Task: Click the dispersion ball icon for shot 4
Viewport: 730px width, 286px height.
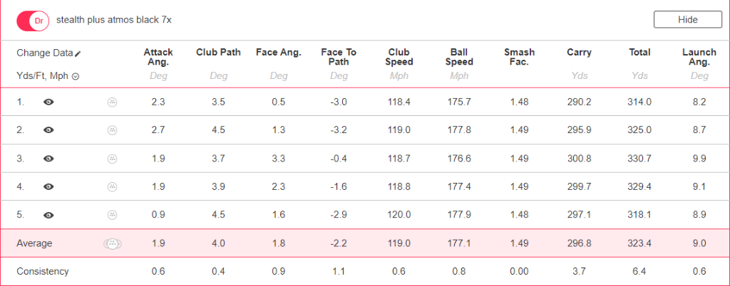Action: tap(112, 186)
